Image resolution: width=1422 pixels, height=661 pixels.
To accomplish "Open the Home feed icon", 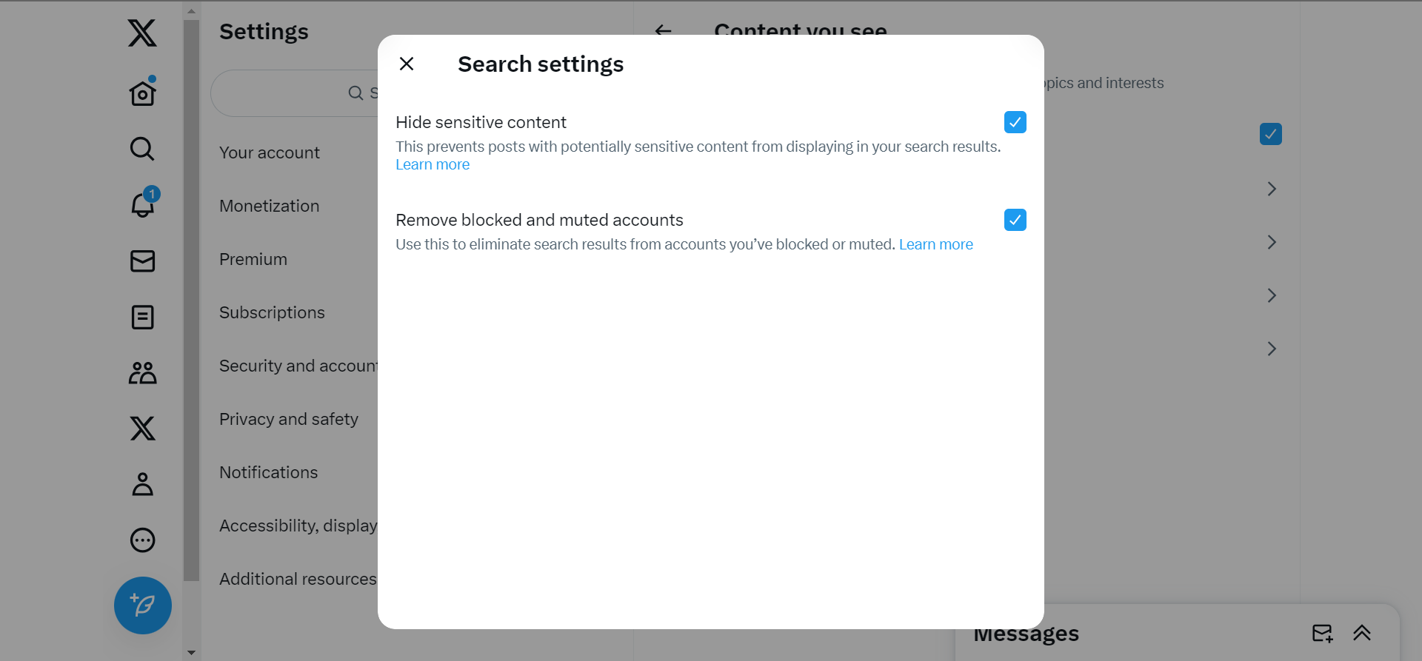I will [x=142, y=93].
